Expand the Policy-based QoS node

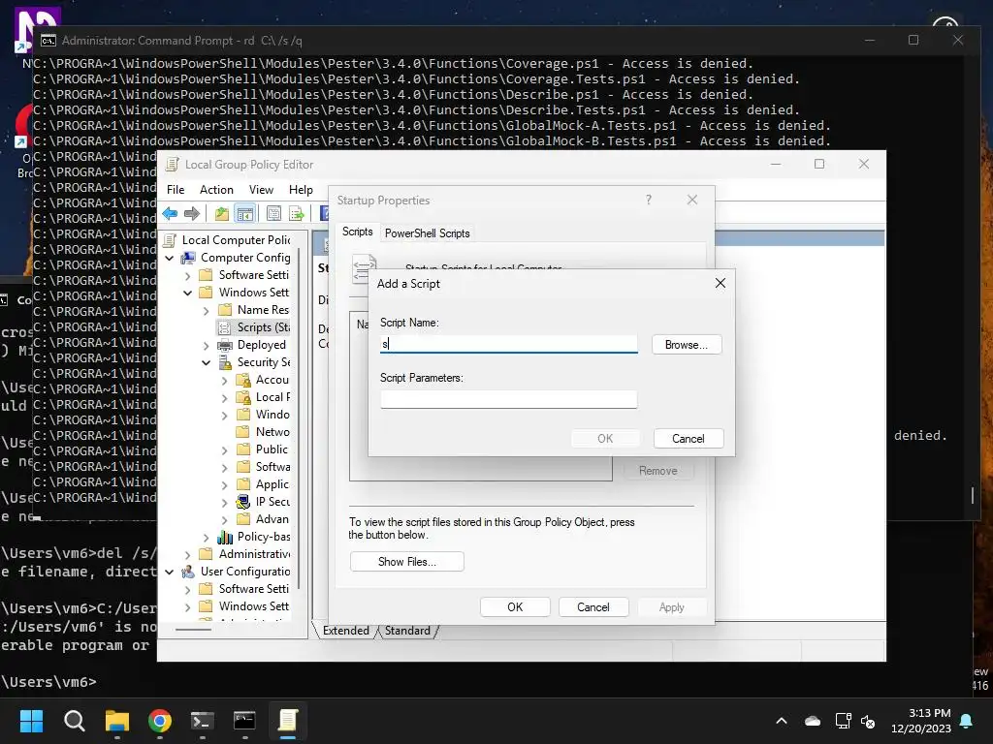click(206, 537)
